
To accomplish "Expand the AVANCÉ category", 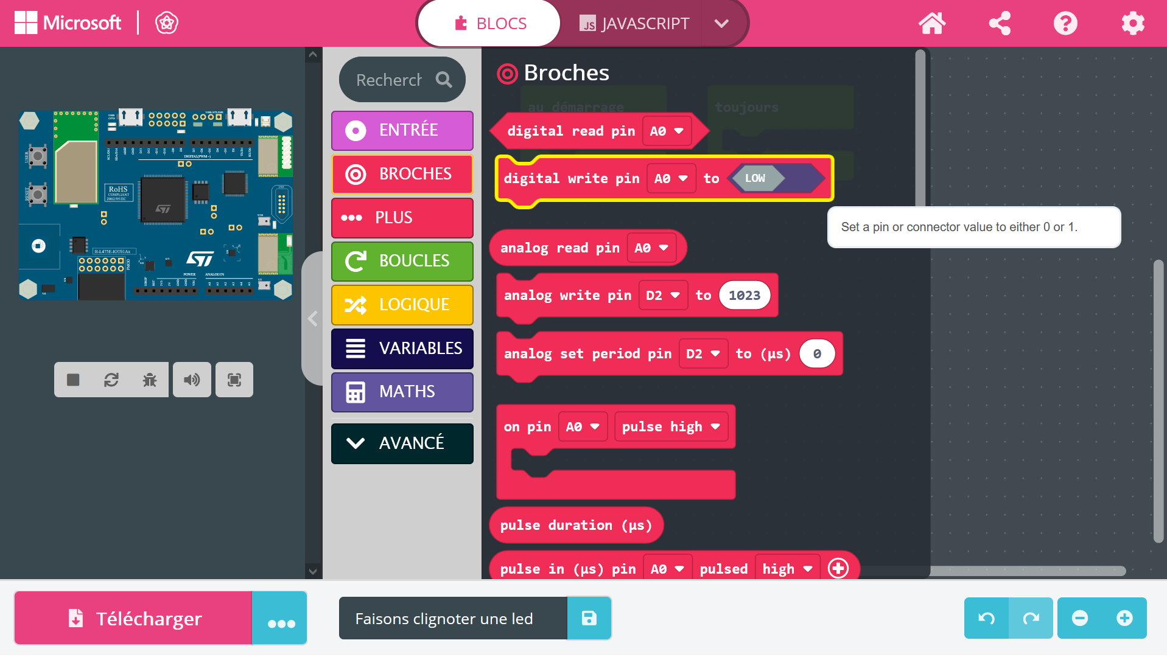I will [x=402, y=443].
